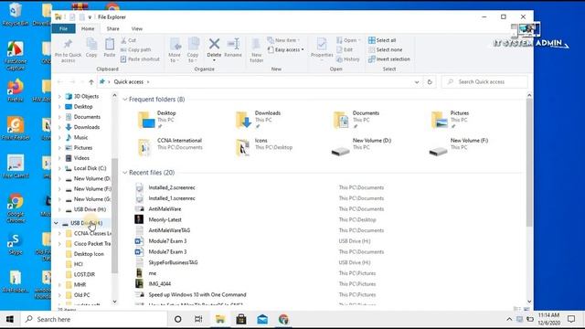Screen dimensions: 585x329
Task: Click the Paste ribbon icon
Action: [x=110, y=44]
